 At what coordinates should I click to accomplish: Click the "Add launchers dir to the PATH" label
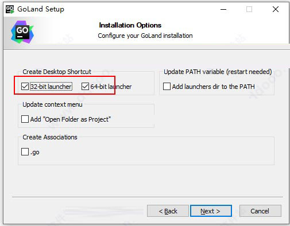click(x=213, y=87)
